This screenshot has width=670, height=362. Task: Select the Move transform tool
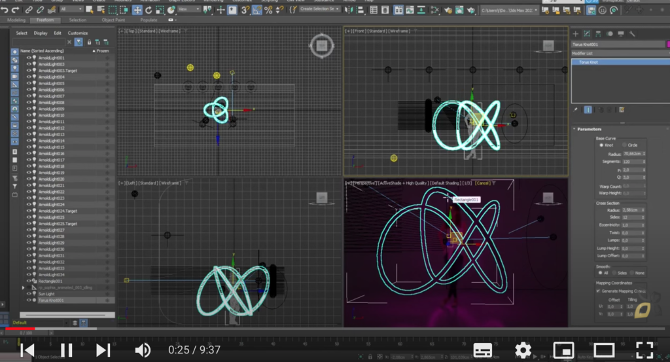[137, 10]
